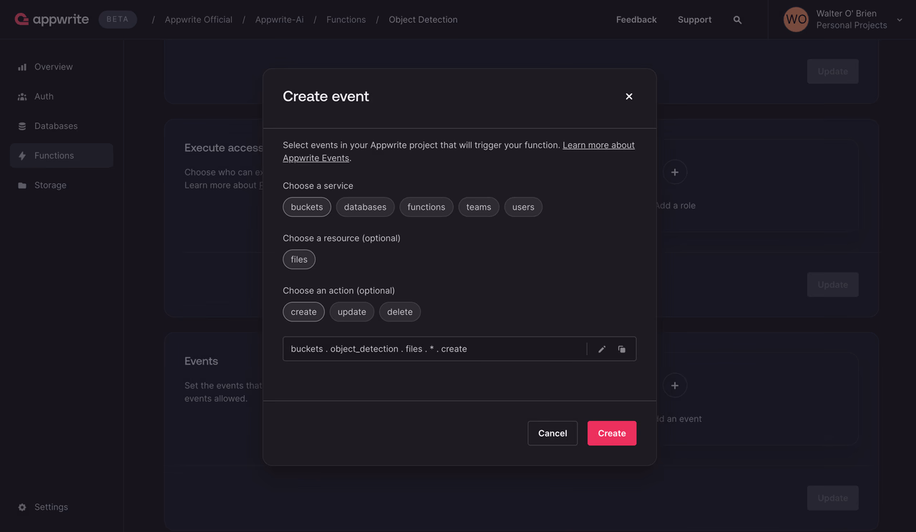Screen dimensions: 916x532
Task: Click the Overview bar chart icon
Action: (x=22, y=67)
